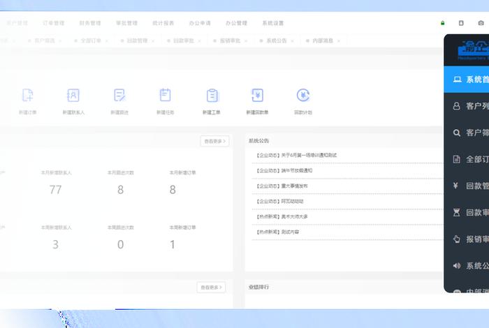Viewport: 489px width, 328px height.
Task: Click the green lock icon in header
Action: click(x=442, y=23)
